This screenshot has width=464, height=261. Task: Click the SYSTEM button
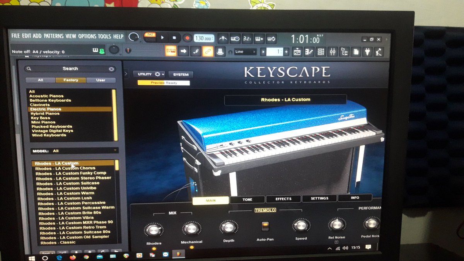pyautogui.click(x=181, y=75)
